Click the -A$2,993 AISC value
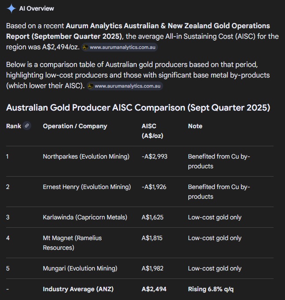Viewport: 285px width, 300px height. pos(154,156)
